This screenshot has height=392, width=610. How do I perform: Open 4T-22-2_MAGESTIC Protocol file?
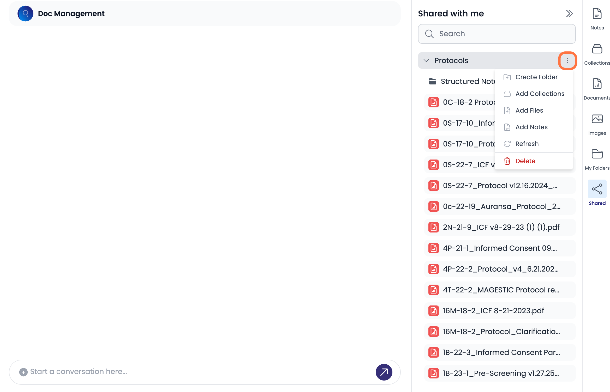[x=500, y=290]
